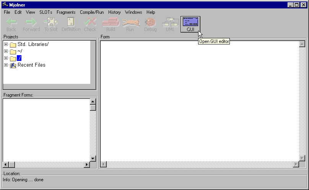The width and height of the screenshot is (309, 190).
Task: Open the Compile/Run menu
Action: point(92,12)
